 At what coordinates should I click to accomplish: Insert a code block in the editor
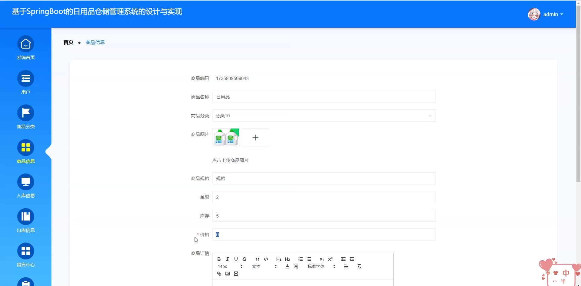pos(266,259)
